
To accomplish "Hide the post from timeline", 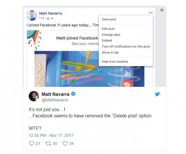I will [x=115, y=61].
